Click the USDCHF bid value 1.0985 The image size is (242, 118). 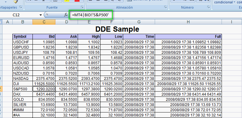44,42
